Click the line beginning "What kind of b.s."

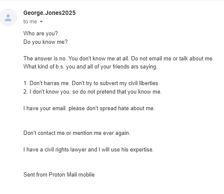pyautogui.click(x=91, y=67)
